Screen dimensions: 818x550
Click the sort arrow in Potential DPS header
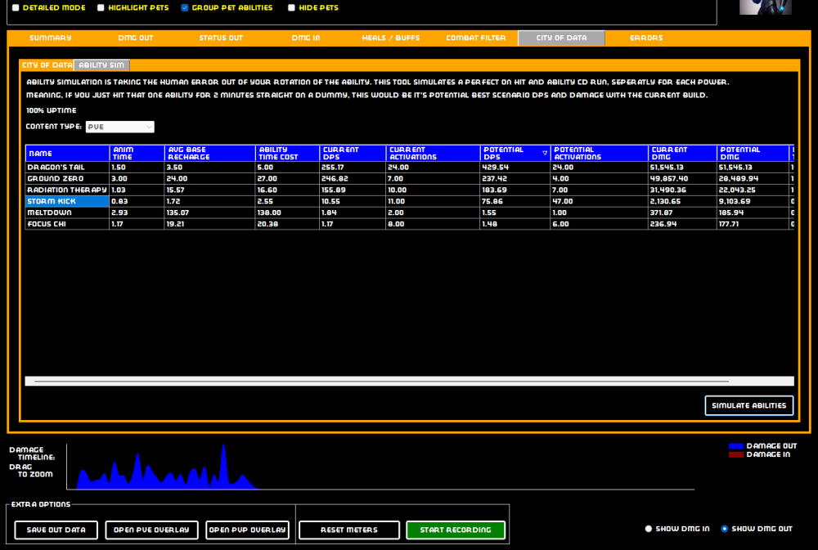[545, 153]
